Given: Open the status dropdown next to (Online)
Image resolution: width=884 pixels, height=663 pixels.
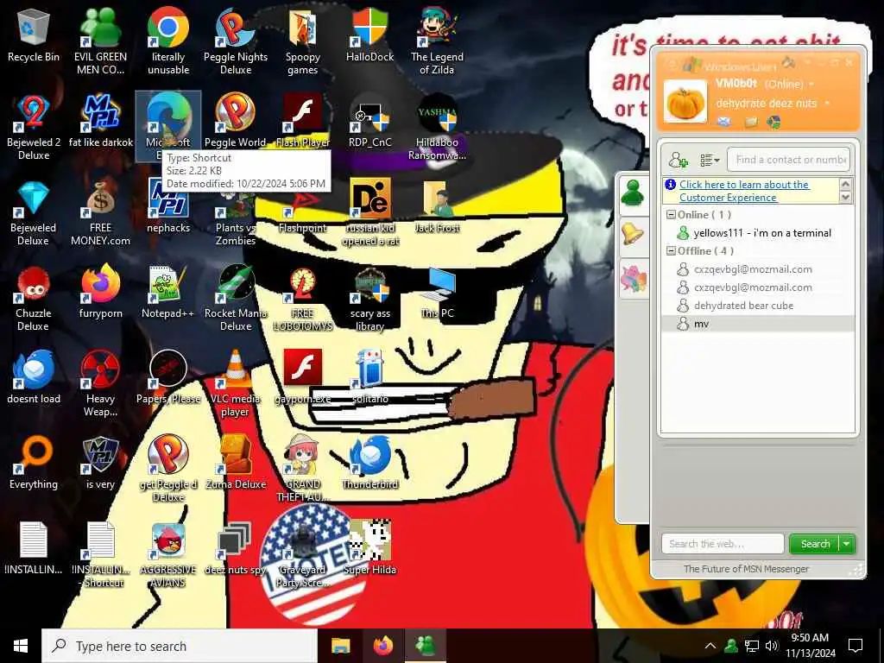Looking at the screenshot, I should click(812, 84).
